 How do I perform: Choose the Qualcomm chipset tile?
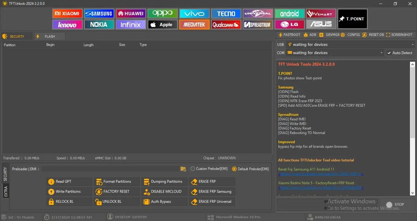[226, 25]
